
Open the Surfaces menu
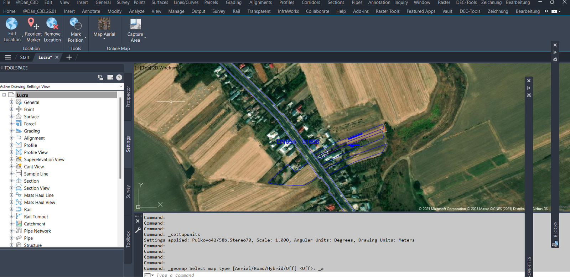pyautogui.click(x=160, y=2)
